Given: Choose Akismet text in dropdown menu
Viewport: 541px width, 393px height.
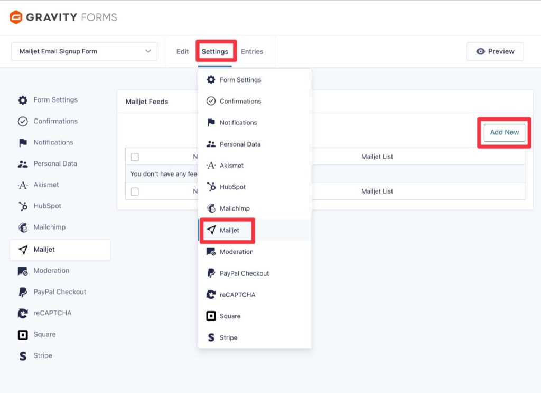Looking at the screenshot, I should [231, 166].
